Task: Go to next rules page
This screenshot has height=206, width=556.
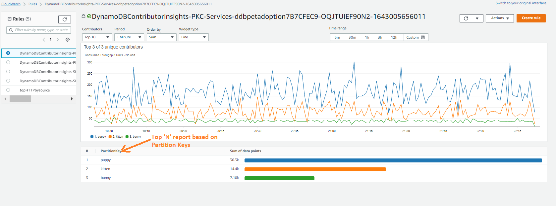Action: (58, 40)
